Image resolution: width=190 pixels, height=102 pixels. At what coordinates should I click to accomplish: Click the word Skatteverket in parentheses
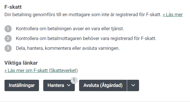click(x=63, y=70)
